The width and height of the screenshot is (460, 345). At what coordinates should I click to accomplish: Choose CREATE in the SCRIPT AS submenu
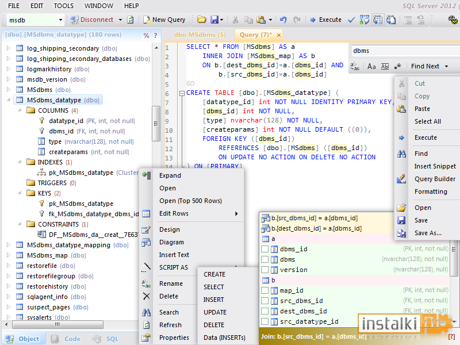point(214,274)
